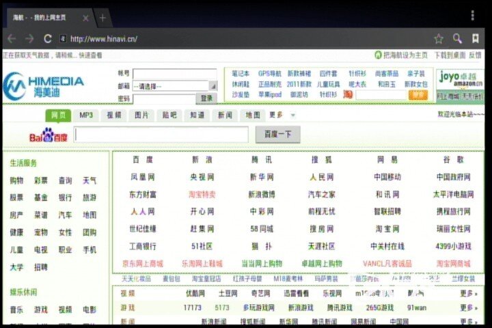Select the MP3 search tab
This screenshot has height=328, width=492.
(x=86, y=115)
